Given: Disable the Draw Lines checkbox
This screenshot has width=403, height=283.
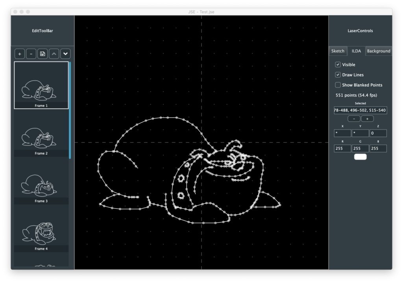Looking at the screenshot, I should 338,75.
